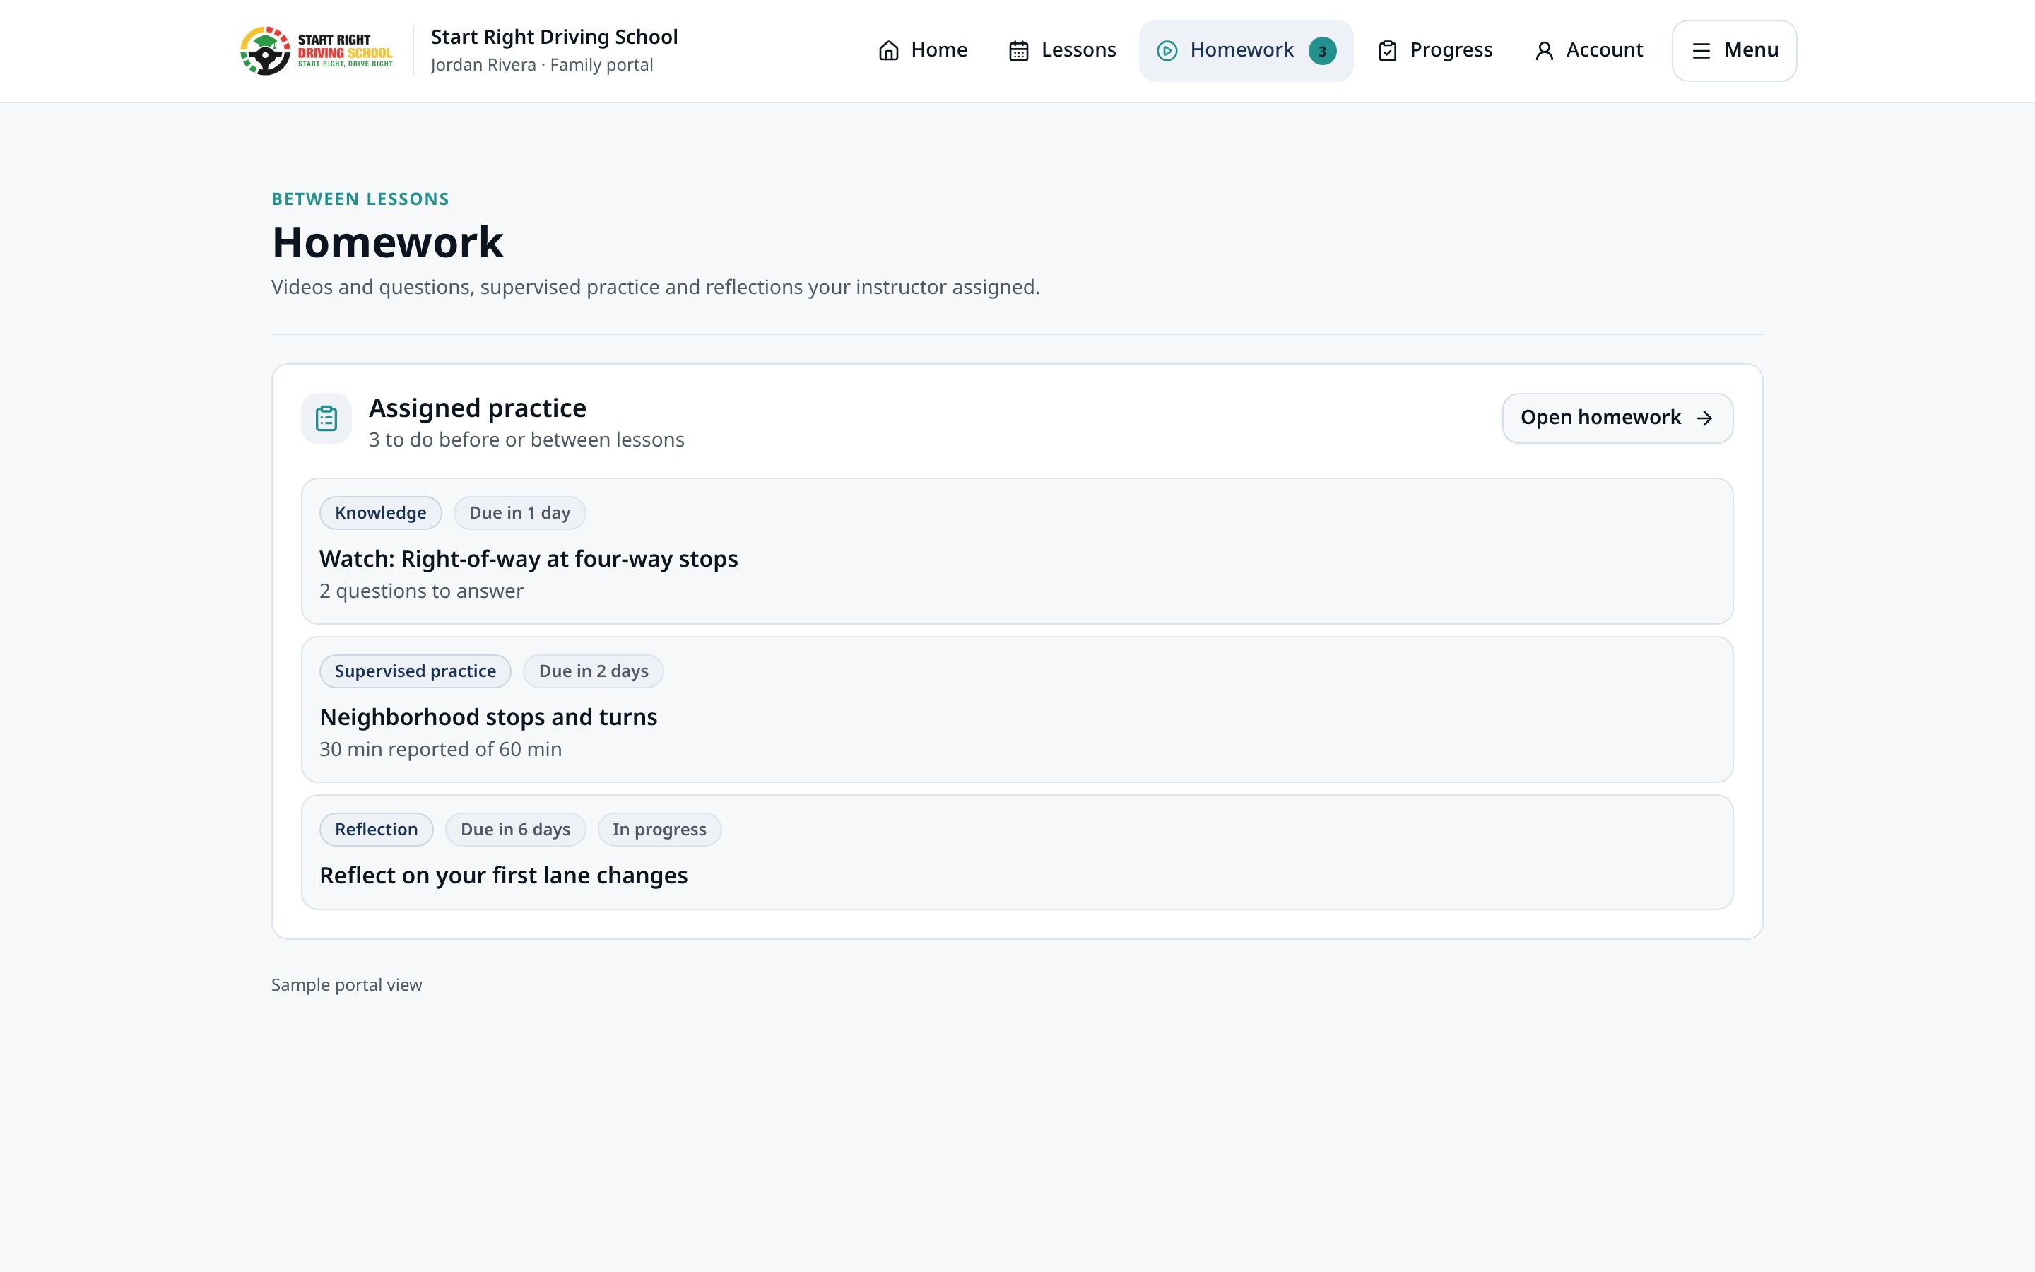Click '30 min reported of 60 min'
Screen dimensions: 2035x1272
pos(441,750)
